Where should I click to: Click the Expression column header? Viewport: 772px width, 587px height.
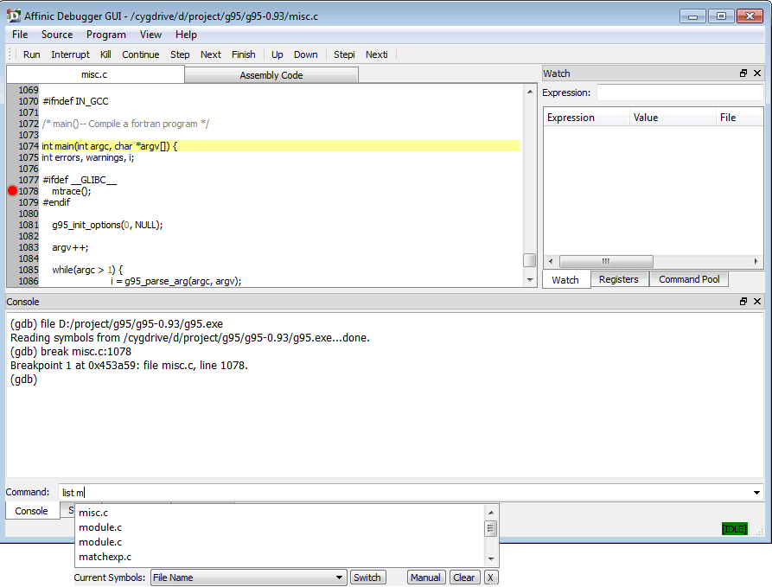click(586, 118)
